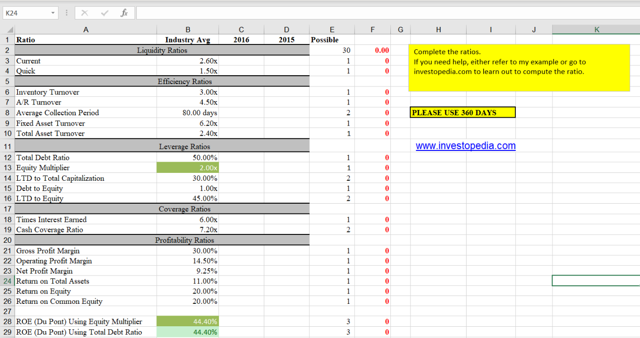Image resolution: width=640 pixels, height=338 pixels.
Task: Open the Name Box dropdown arrow
Action: tap(54, 13)
